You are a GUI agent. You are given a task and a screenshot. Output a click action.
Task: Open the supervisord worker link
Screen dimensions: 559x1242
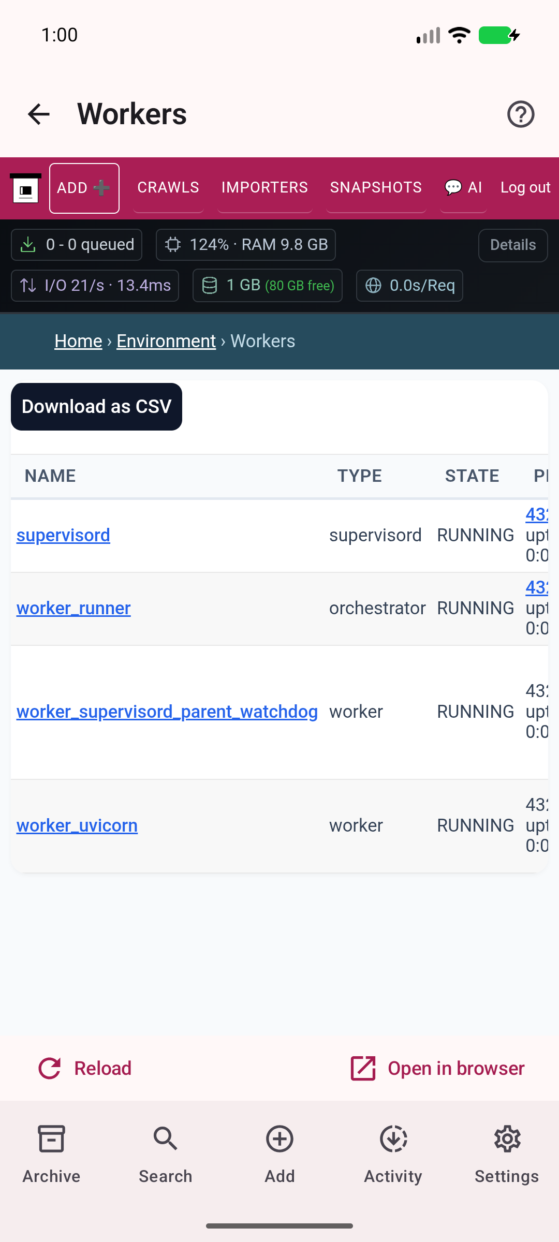[63, 536]
